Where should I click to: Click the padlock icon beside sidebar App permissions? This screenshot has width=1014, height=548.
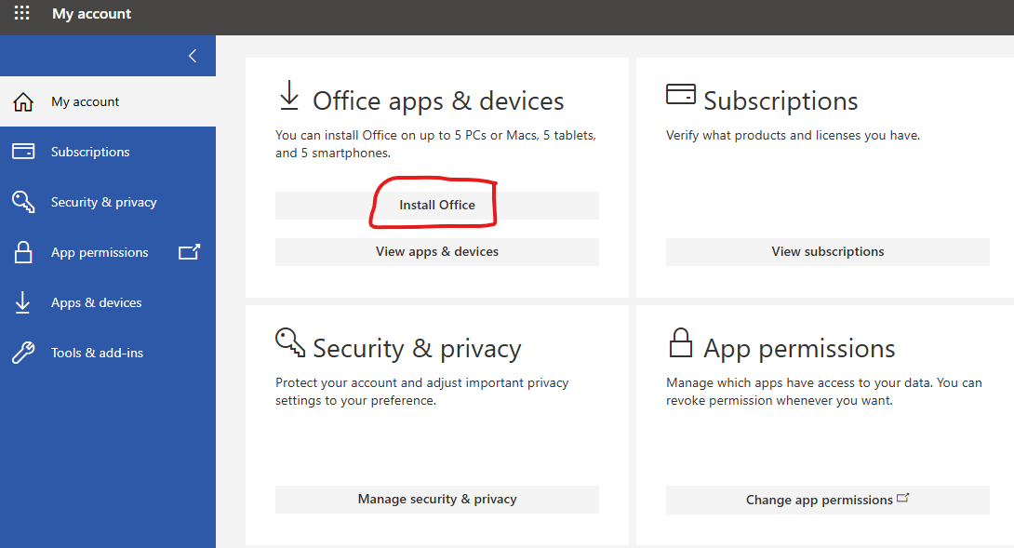click(23, 252)
